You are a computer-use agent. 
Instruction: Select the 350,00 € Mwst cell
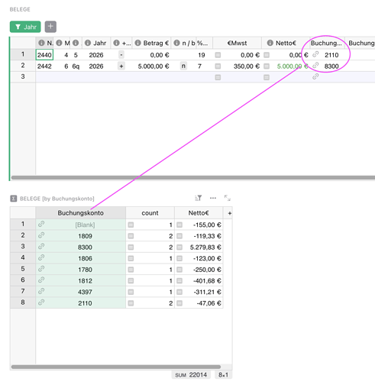coord(237,66)
